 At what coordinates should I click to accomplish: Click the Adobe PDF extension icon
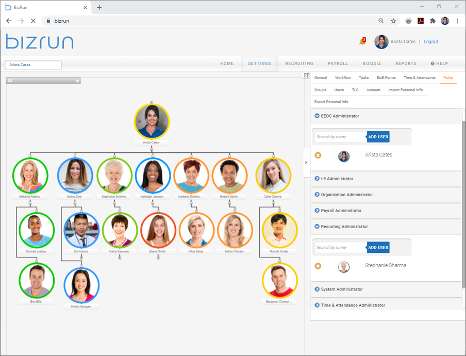coord(421,21)
